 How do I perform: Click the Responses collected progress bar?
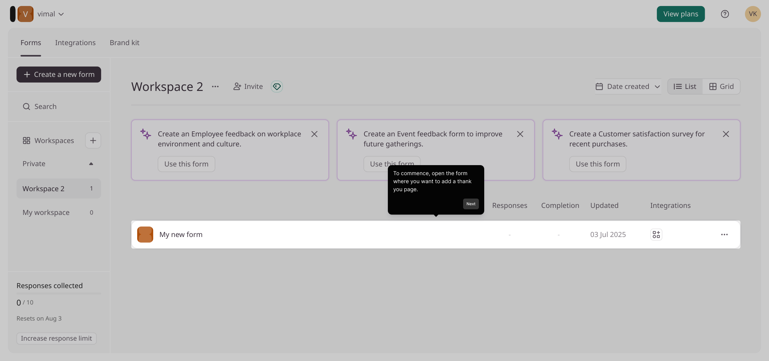59,293
